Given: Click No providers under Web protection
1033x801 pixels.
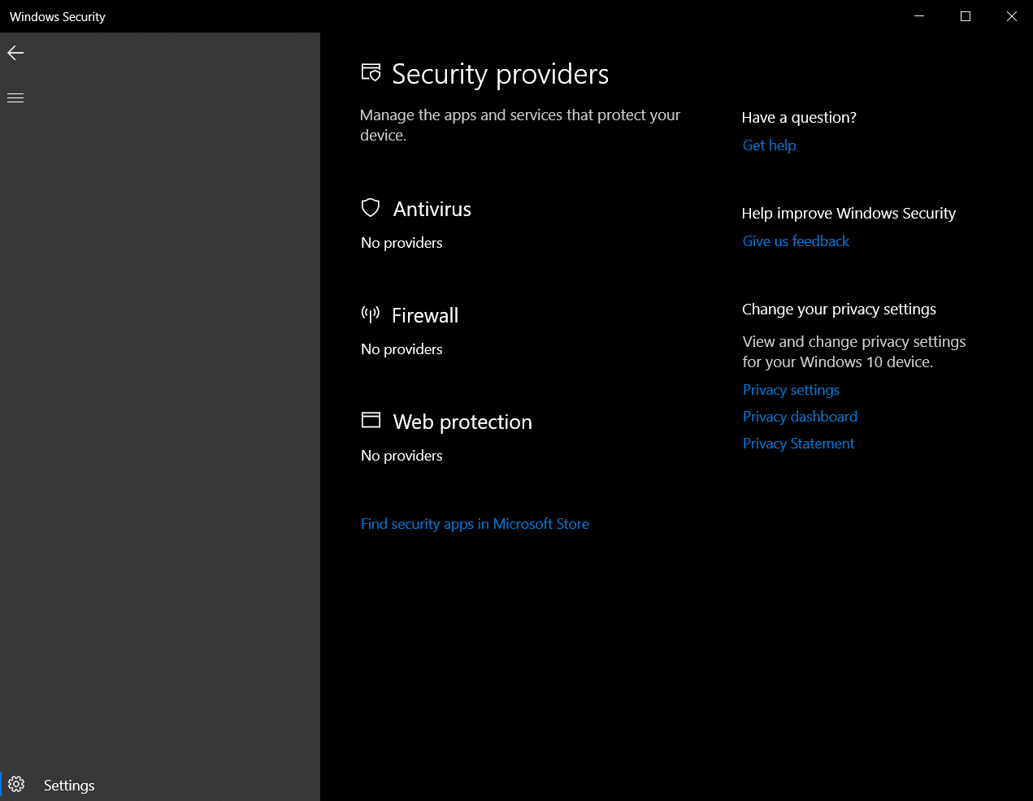Looking at the screenshot, I should 401,456.
